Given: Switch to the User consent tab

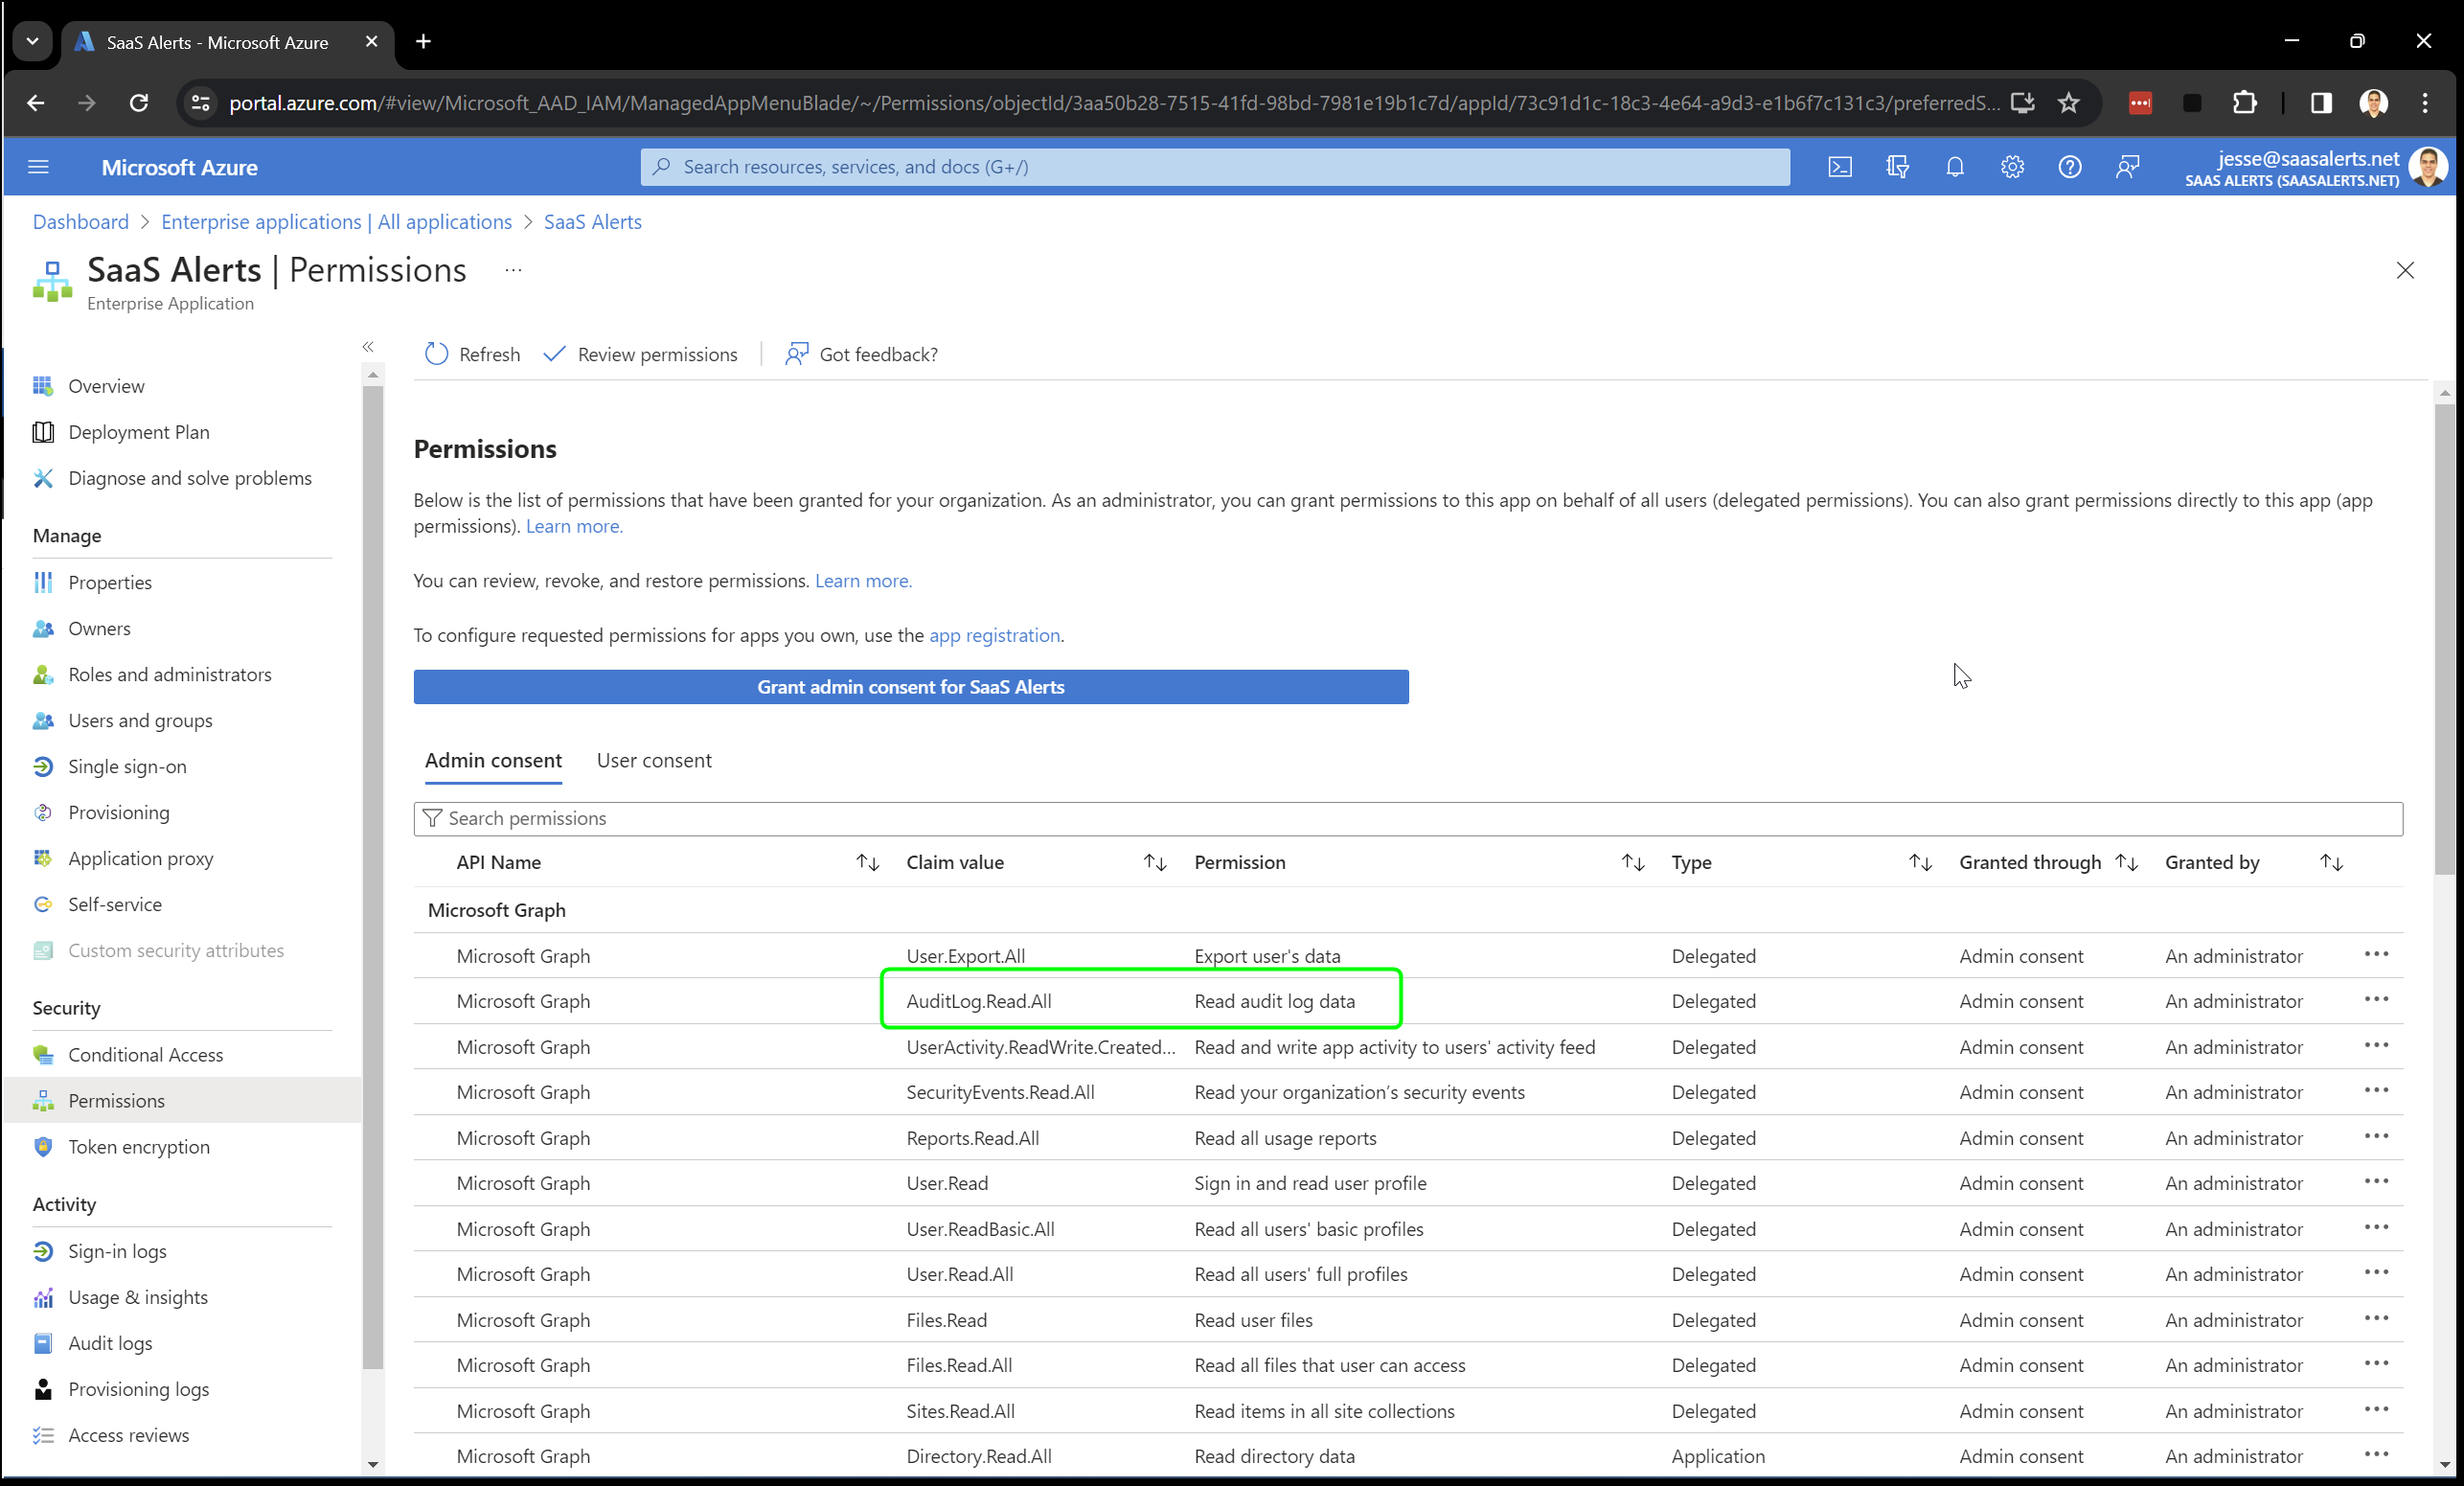Looking at the screenshot, I should 654,760.
